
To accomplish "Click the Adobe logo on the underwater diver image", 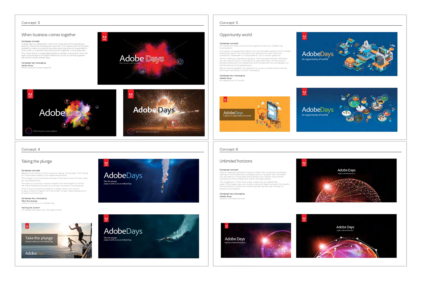I will pyautogui.click(x=106, y=163).
